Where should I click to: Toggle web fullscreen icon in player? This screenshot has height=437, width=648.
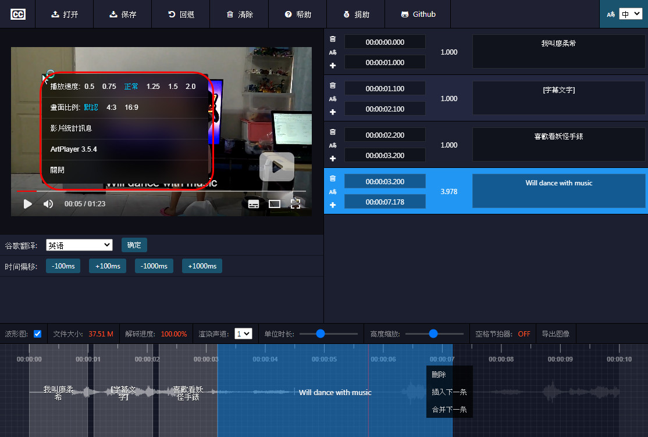click(275, 203)
